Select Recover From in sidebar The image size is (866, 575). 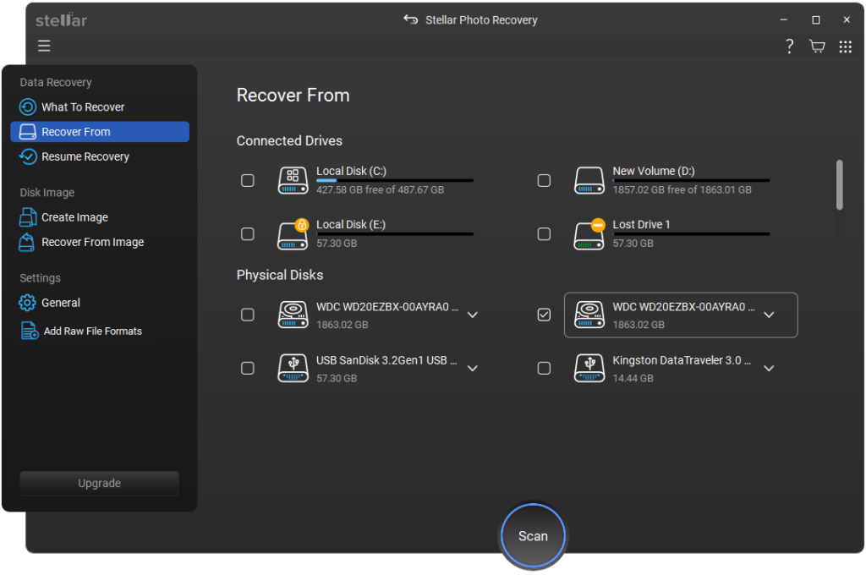100,132
